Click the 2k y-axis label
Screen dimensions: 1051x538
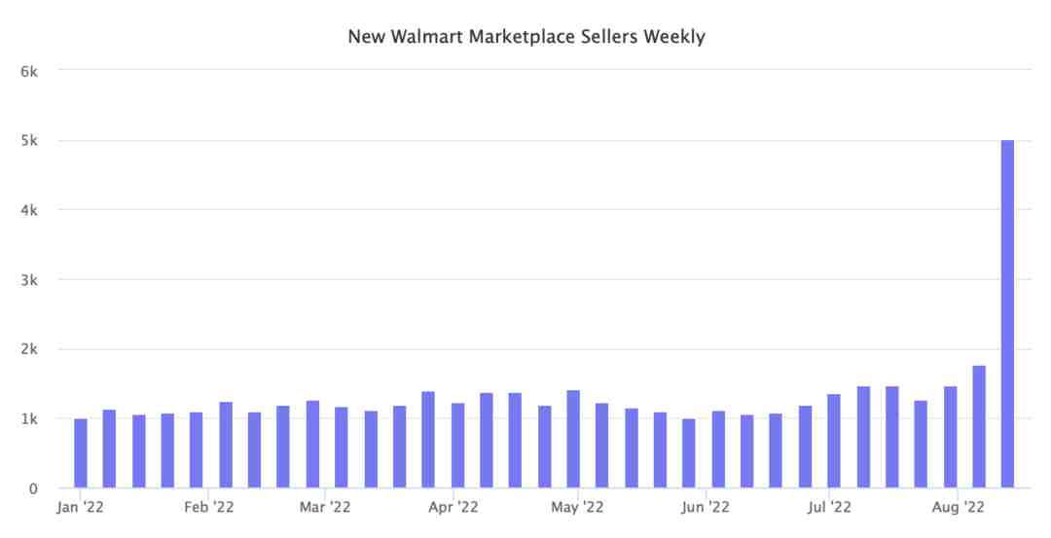(29, 349)
